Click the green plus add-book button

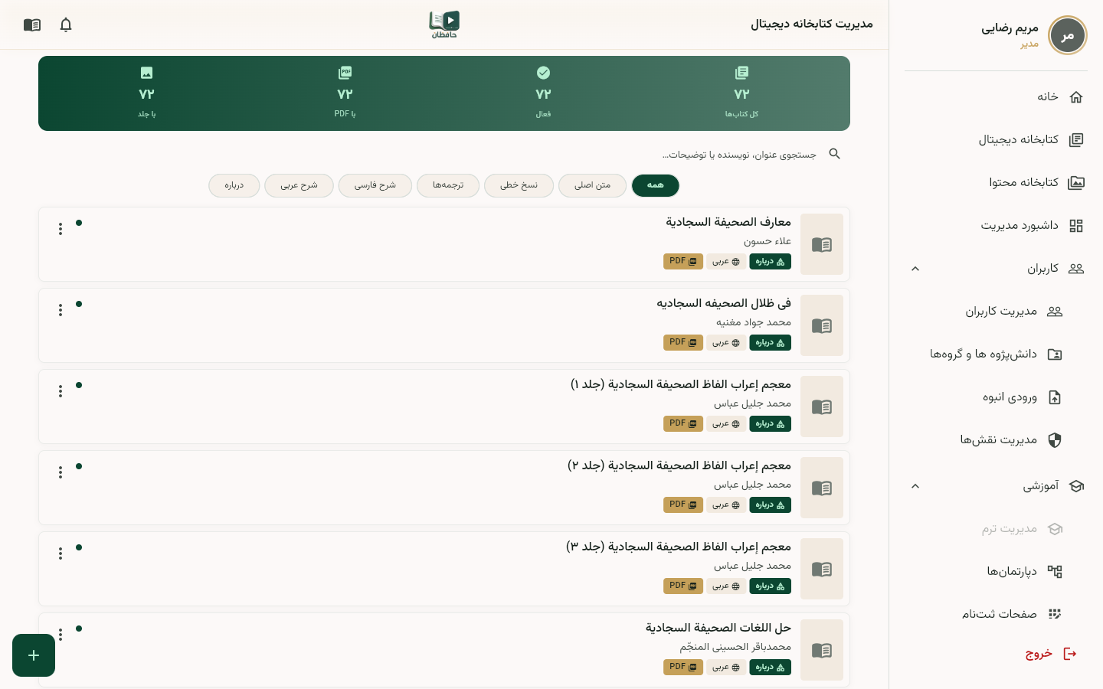(x=34, y=655)
